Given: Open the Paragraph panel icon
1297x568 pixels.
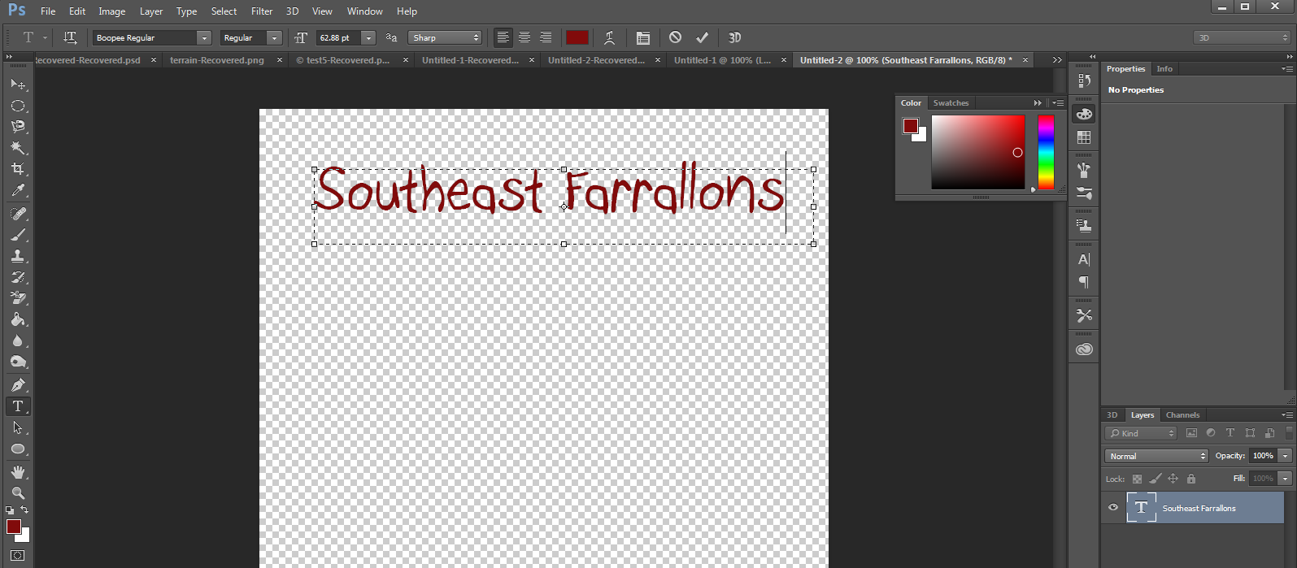Looking at the screenshot, I should (1084, 282).
